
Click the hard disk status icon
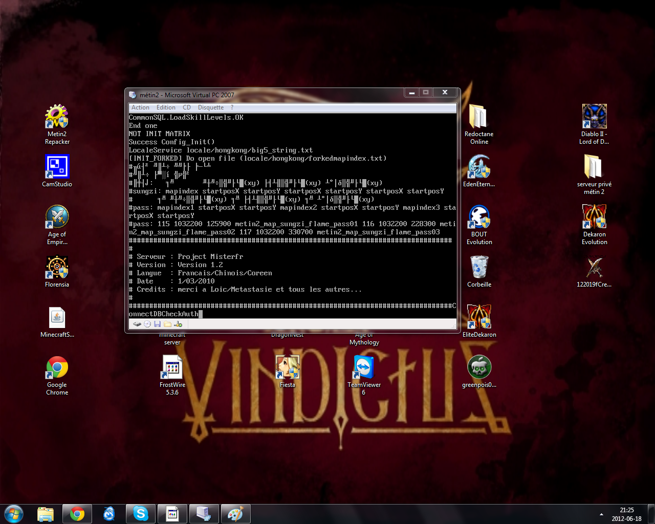coord(137,324)
